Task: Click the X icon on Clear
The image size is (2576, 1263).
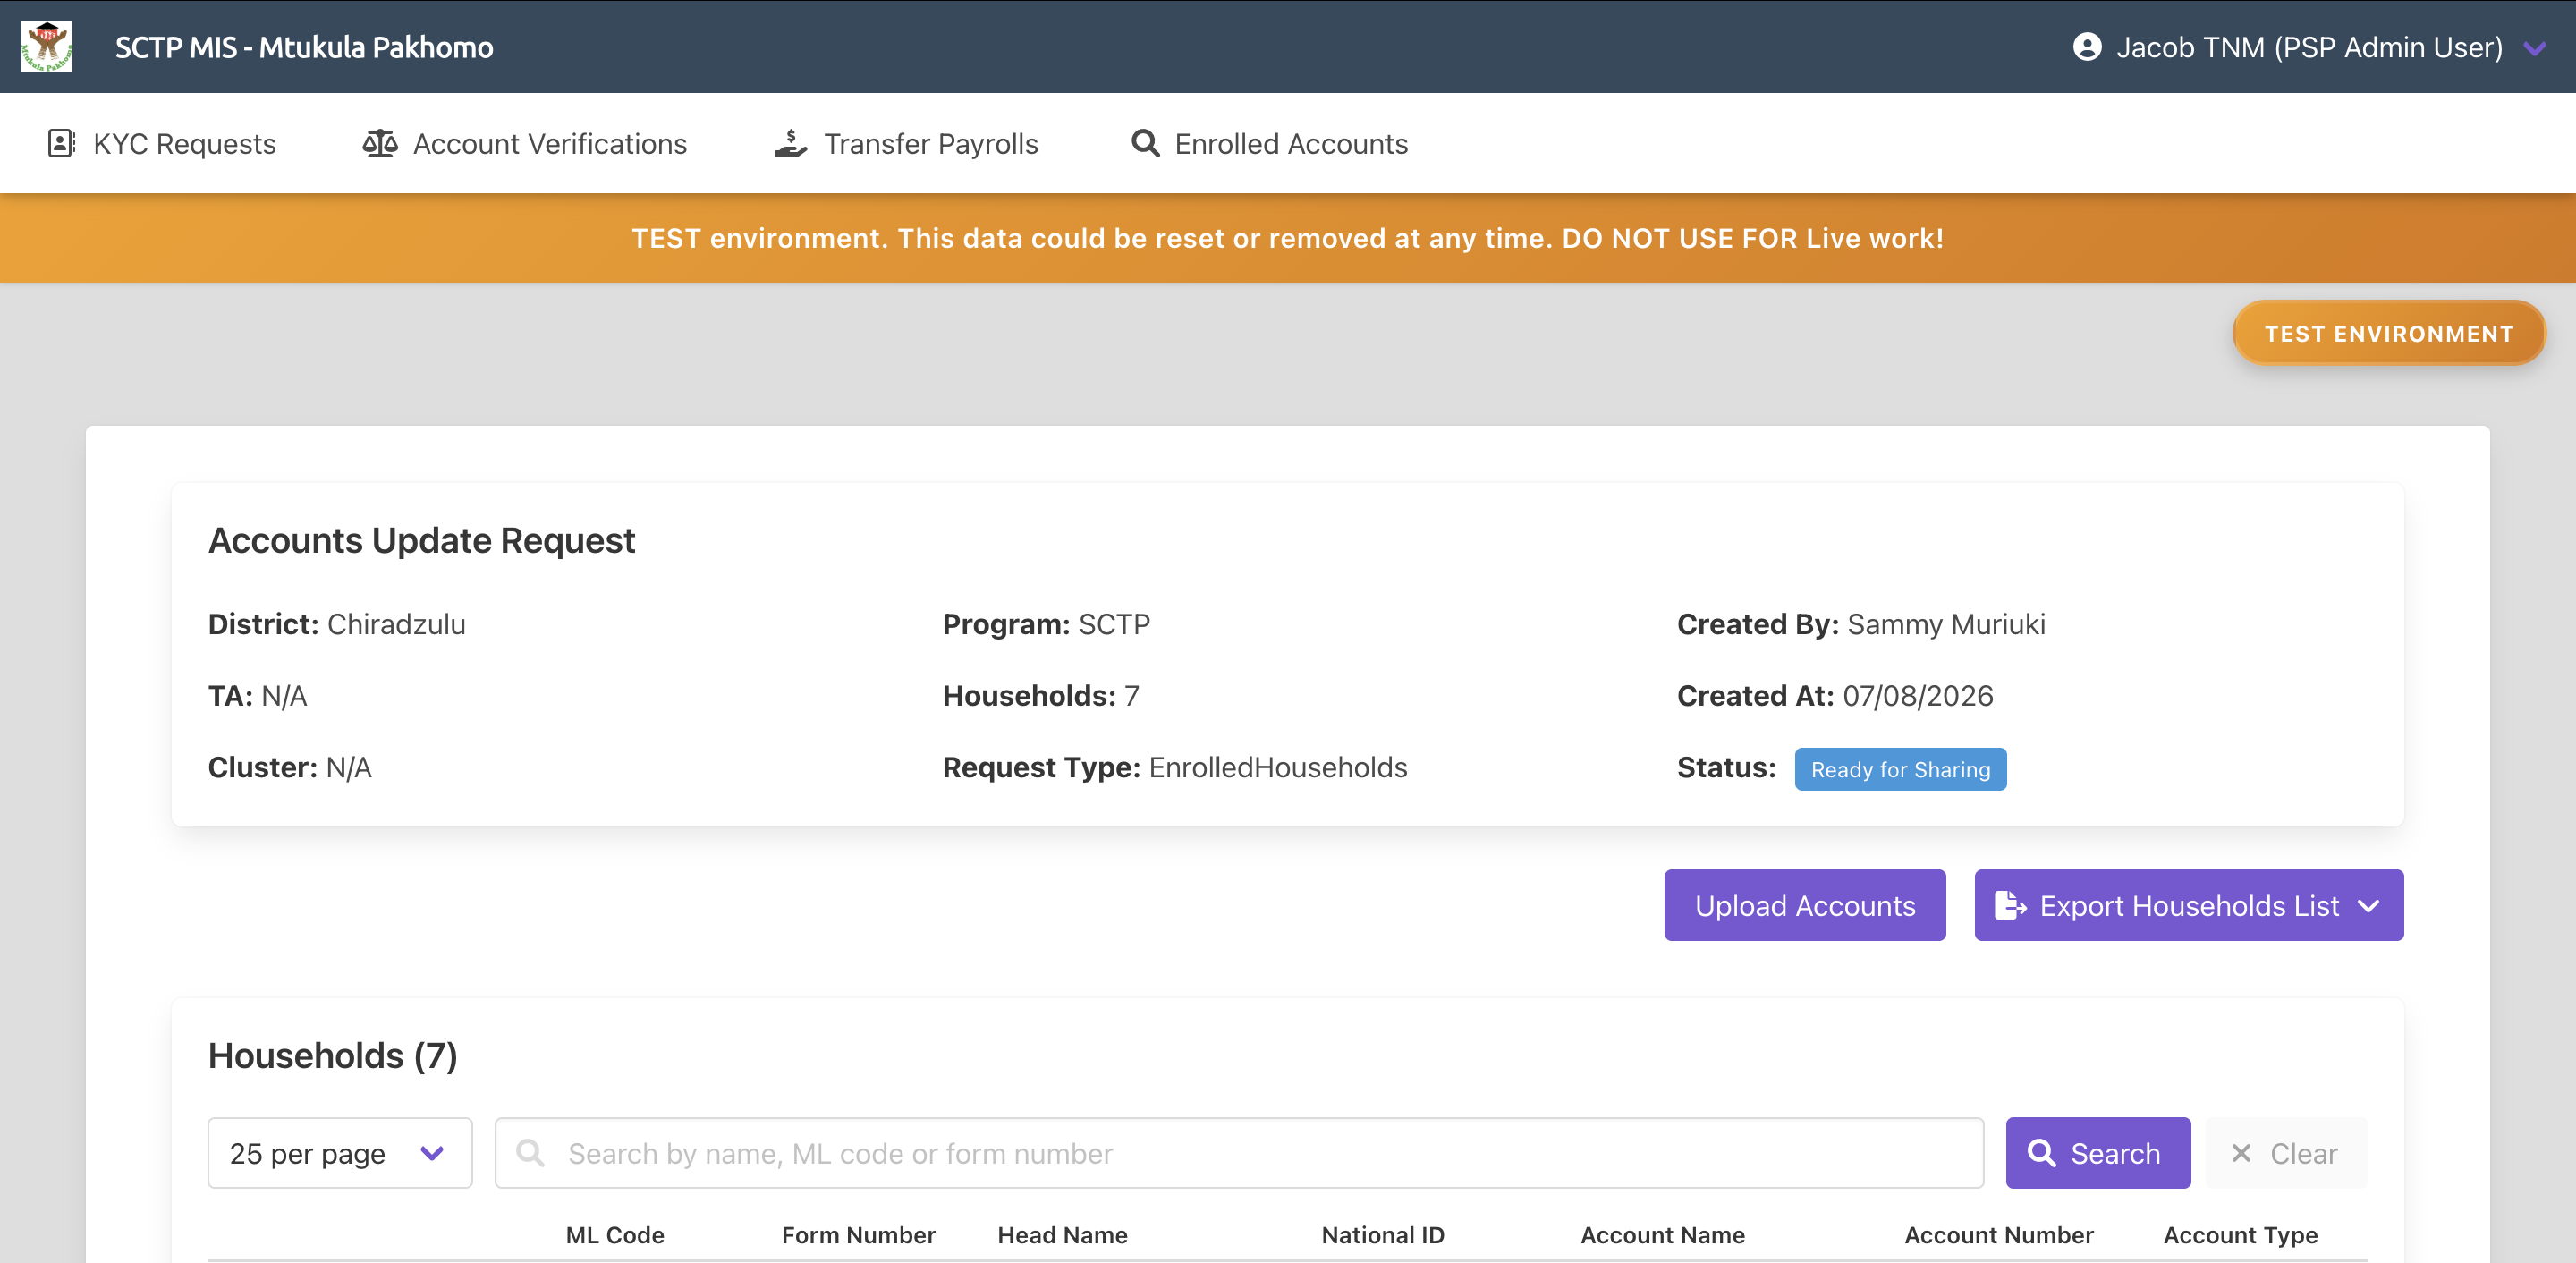Action: click(x=2241, y=1153)
